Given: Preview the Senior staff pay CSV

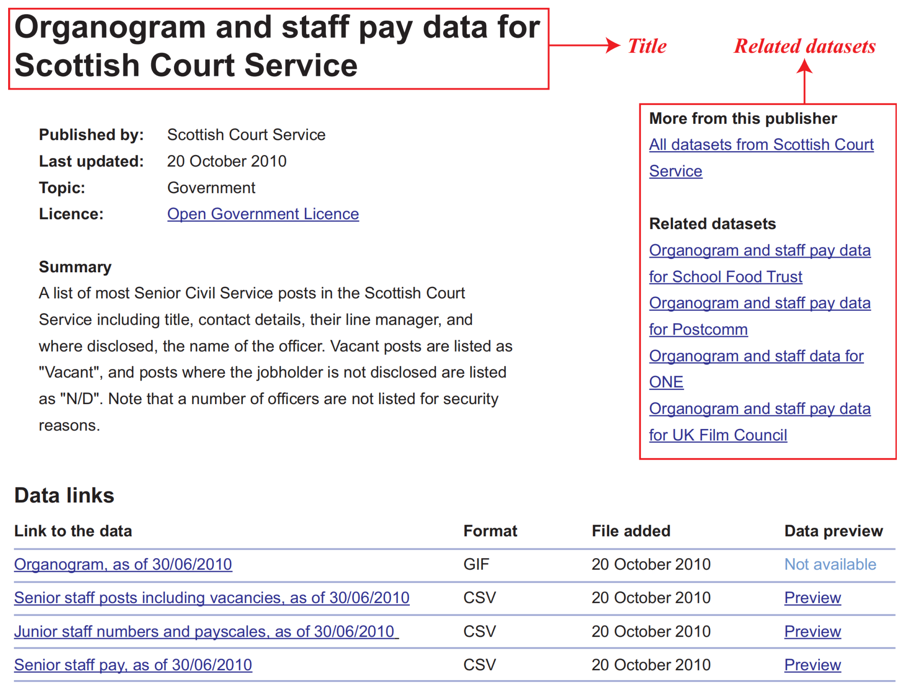Looking at the screenshot, I should click(812, 665).
